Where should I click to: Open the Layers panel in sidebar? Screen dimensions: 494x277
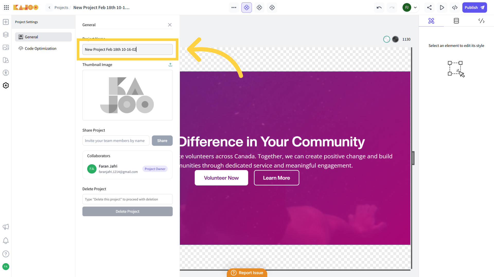click(x=6, y=35)
